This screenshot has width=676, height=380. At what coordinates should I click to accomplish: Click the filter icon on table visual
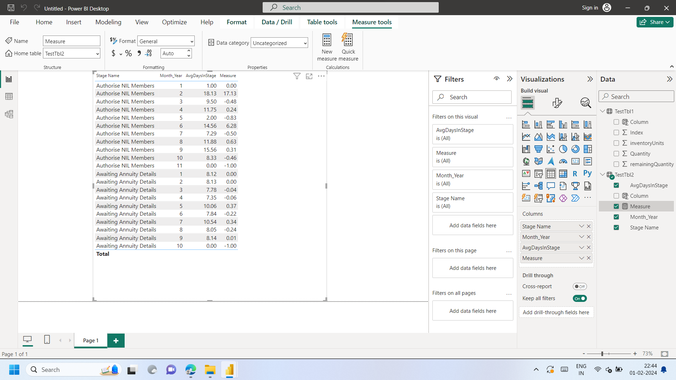point(297,76)
